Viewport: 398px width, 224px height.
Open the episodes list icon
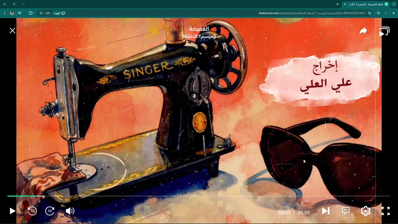[384, 31]
